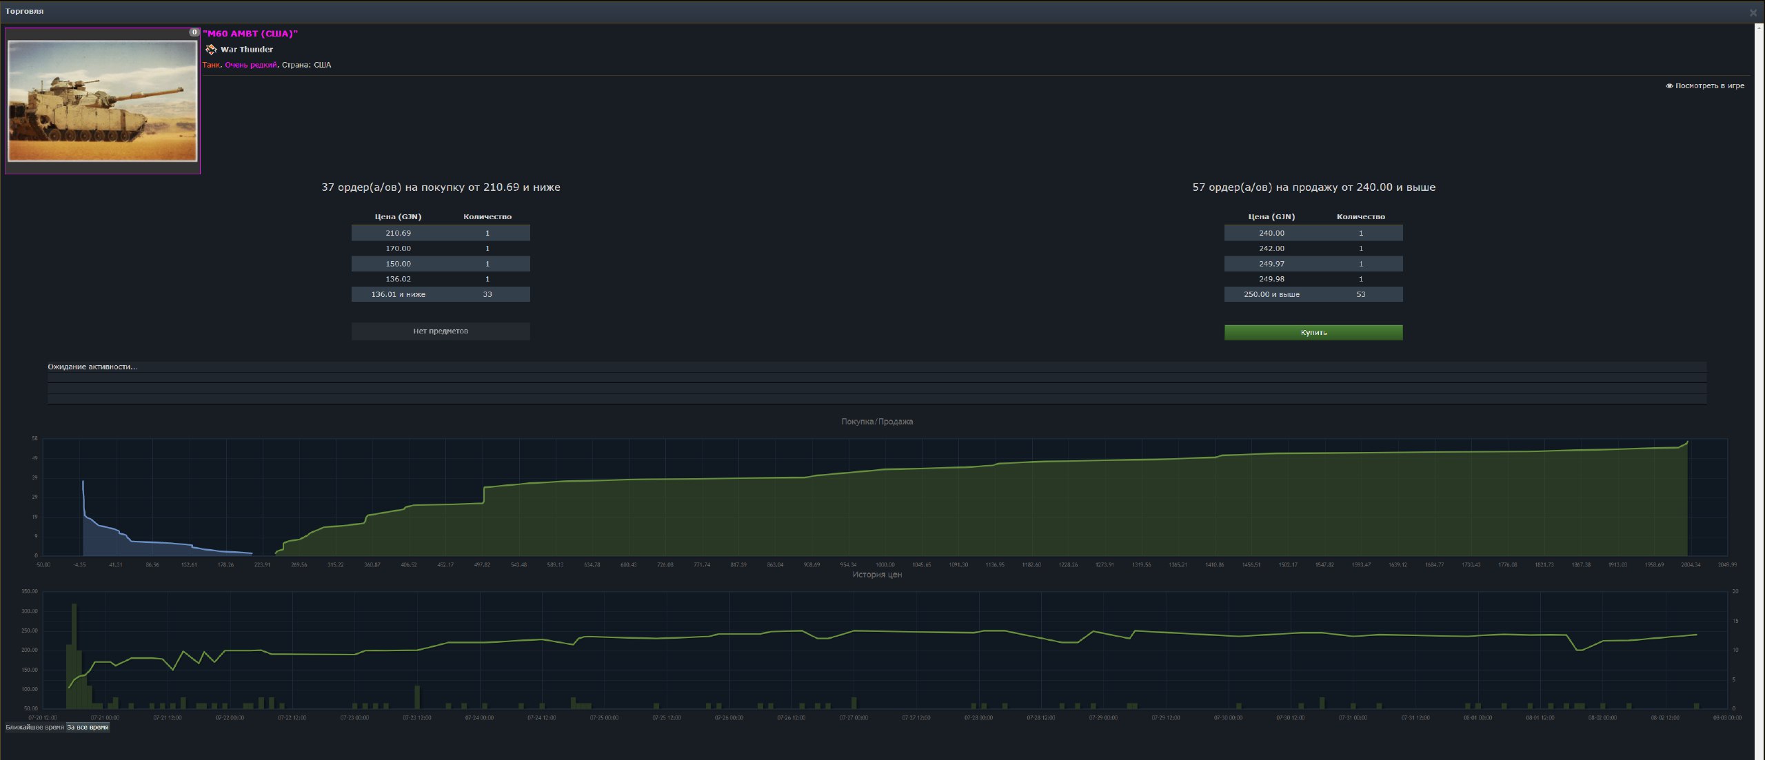Click the item count badge on the thumbnail
Screen dimensions: 1765x760
point(194,32)
